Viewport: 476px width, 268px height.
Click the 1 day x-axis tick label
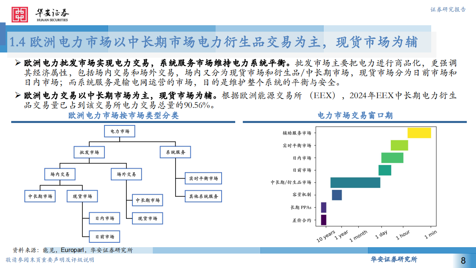pos(381,234)
